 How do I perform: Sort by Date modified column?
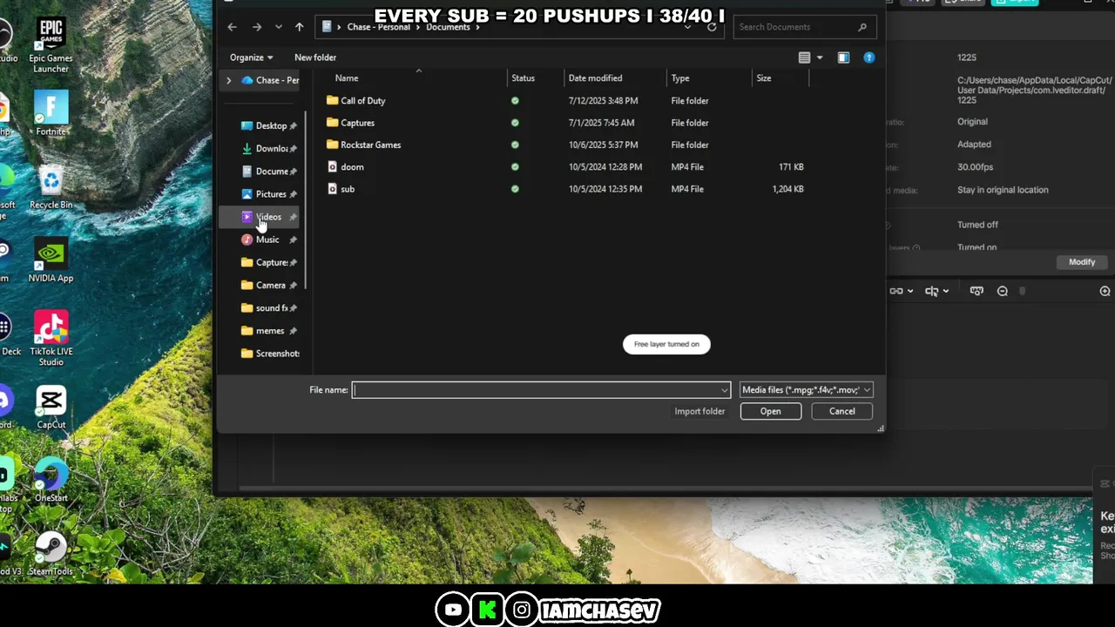click(x=595, y=78)
